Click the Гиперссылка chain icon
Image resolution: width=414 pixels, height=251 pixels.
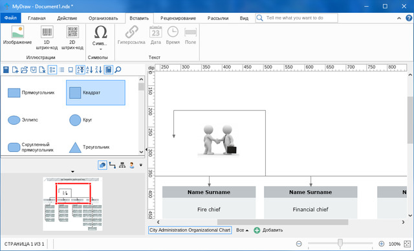pos(131,32)
